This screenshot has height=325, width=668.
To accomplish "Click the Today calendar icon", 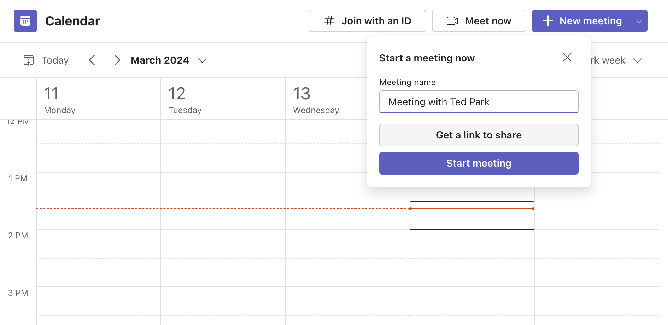I will pos(29,60).
